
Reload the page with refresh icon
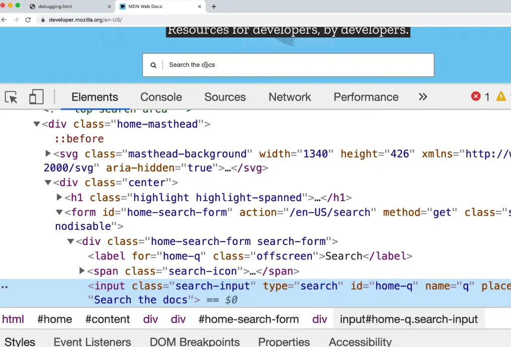tap(28, 20)
